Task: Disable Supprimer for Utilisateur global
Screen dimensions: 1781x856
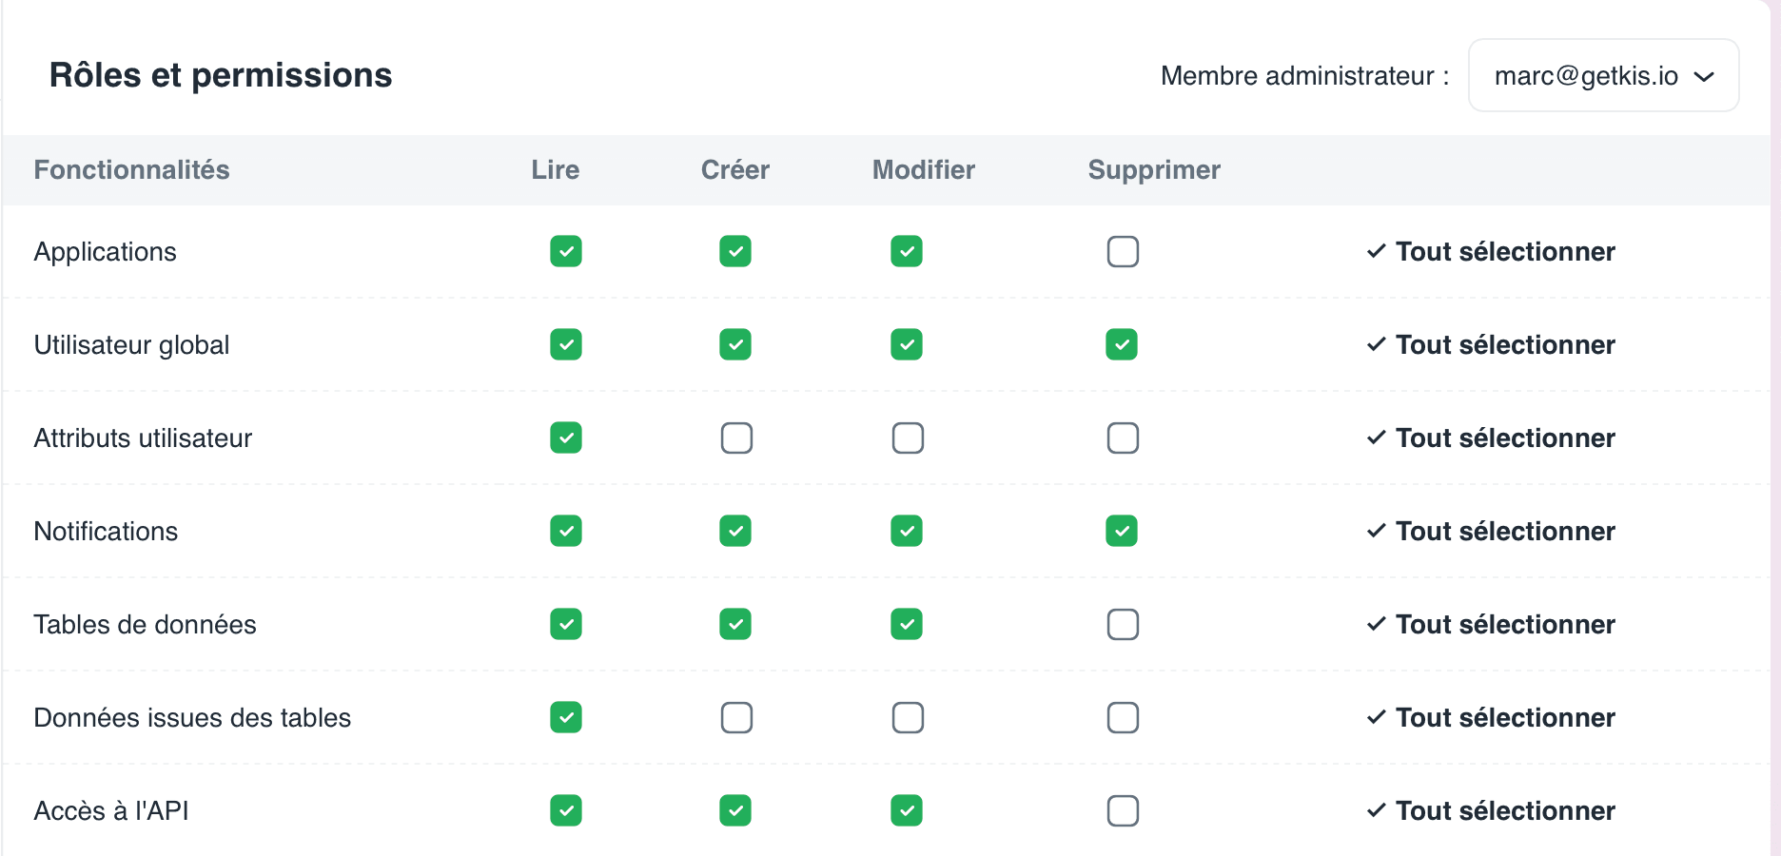Action: [1122, 344]
